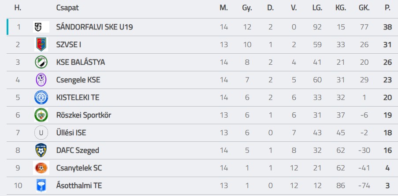The width and height of the screenshot is (398, 196).
Task: Click the KSE Balástya team badge
Action: pyautogui.click(x=41, y=62)
